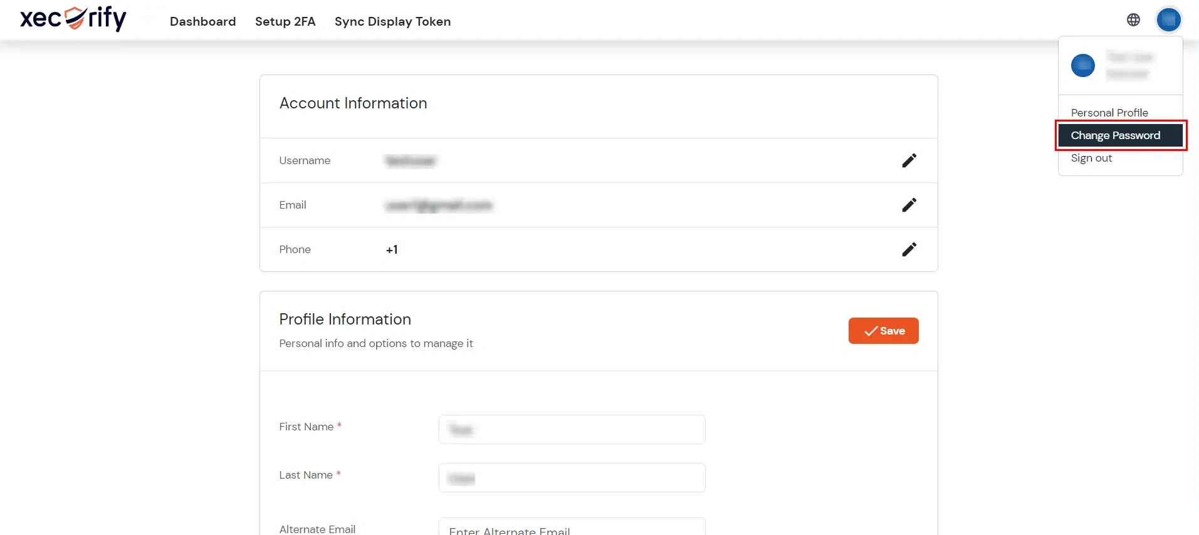Edit the Phone with pencil icon
The image size is (1199, 535).
coord(909,249)
